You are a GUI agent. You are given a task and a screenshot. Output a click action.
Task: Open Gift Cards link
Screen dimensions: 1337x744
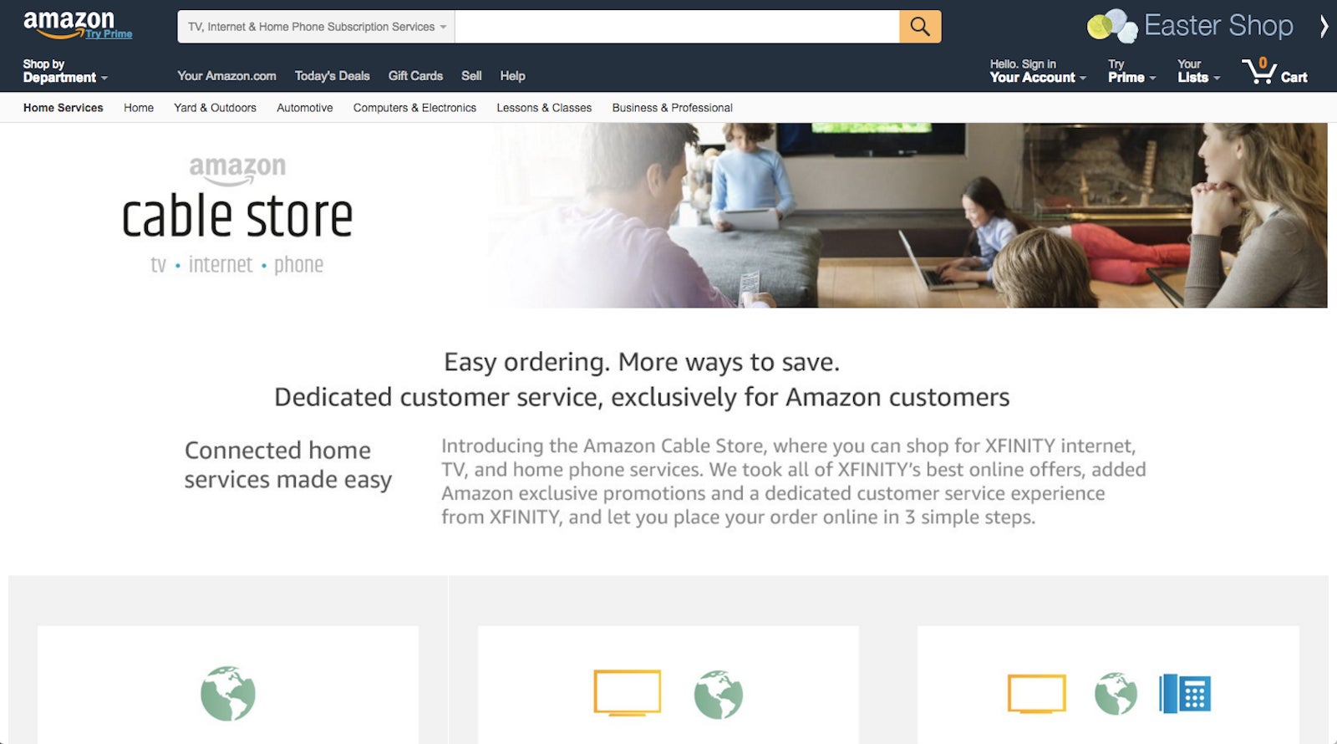point(415,76)
